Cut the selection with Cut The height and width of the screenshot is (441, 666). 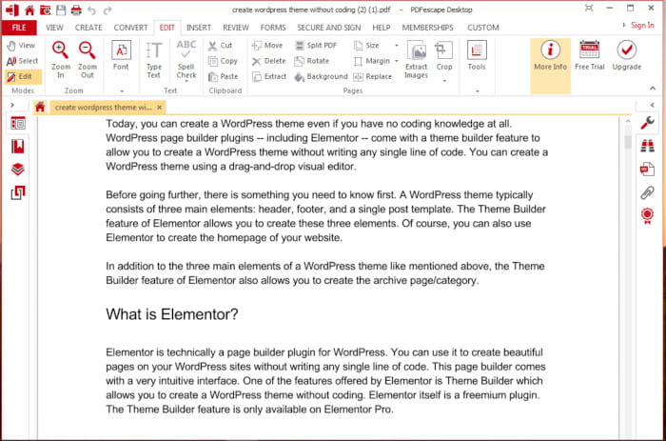(220, 45)
